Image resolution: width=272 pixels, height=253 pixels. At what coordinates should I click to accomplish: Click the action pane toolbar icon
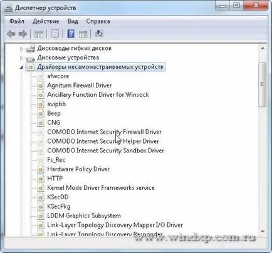coord(83,34)
